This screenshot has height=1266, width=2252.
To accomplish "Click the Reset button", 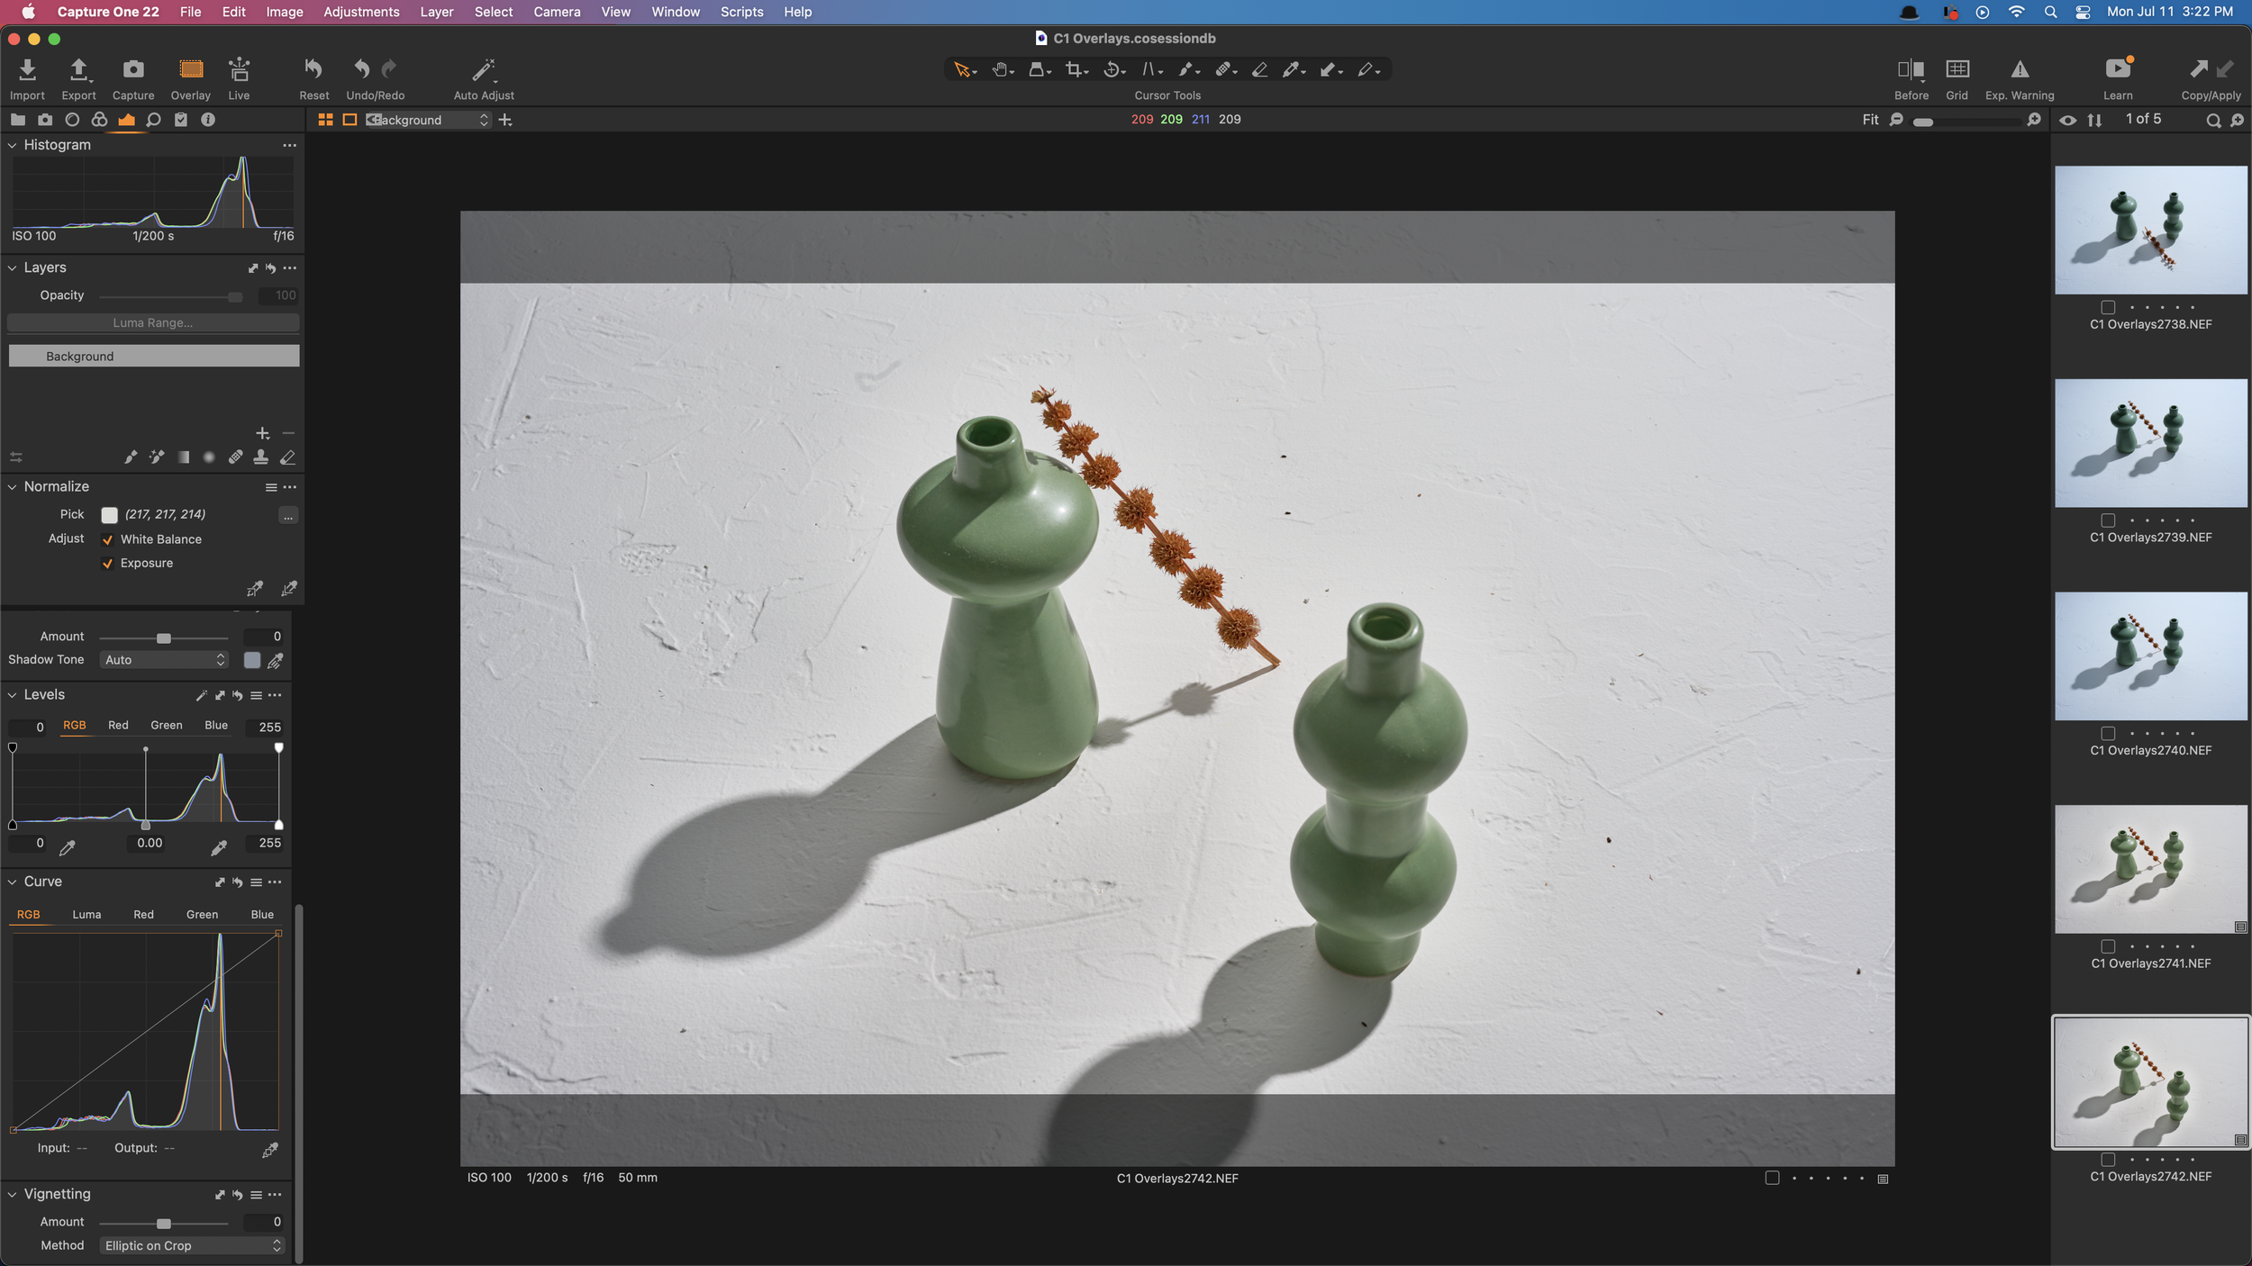I will (313, 70).
